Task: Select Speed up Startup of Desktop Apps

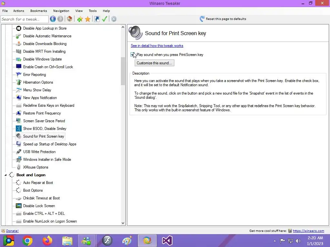Action: pyautogui.click(x=50, y=144)
